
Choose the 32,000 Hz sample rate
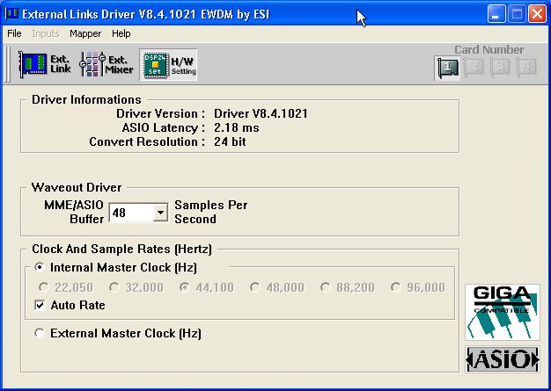(x=136, y=287)
